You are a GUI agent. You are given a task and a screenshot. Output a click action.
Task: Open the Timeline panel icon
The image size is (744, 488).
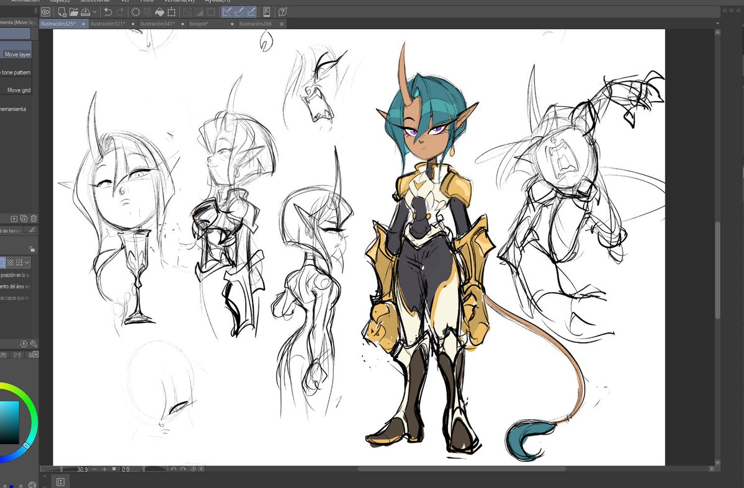coord(60,482)
